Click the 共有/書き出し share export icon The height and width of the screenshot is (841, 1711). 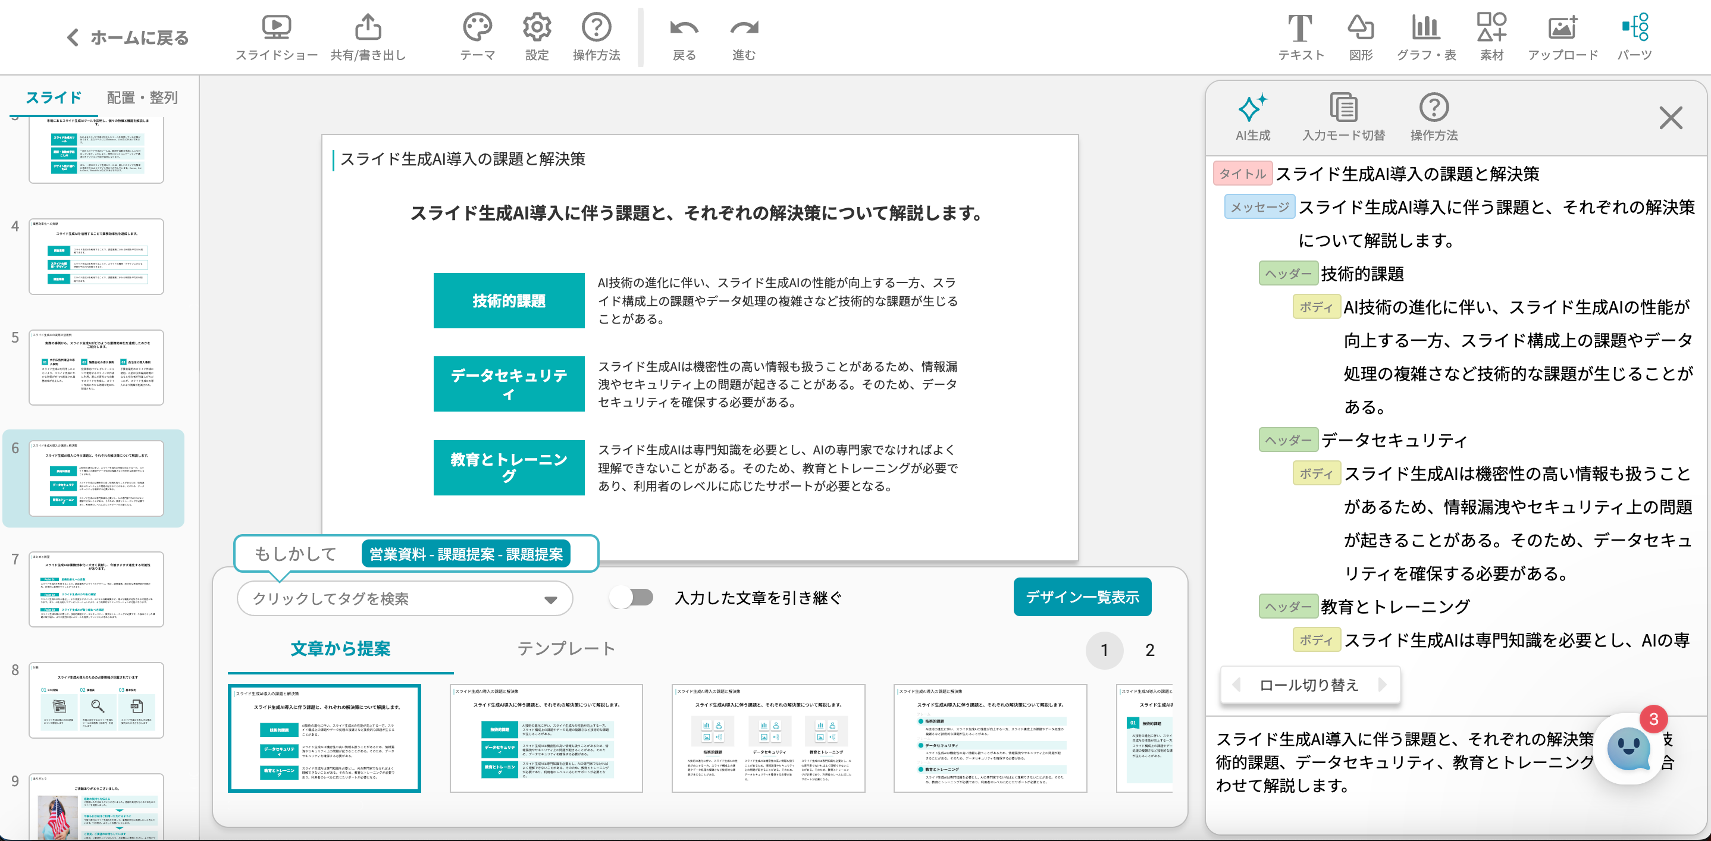[368, 28]
